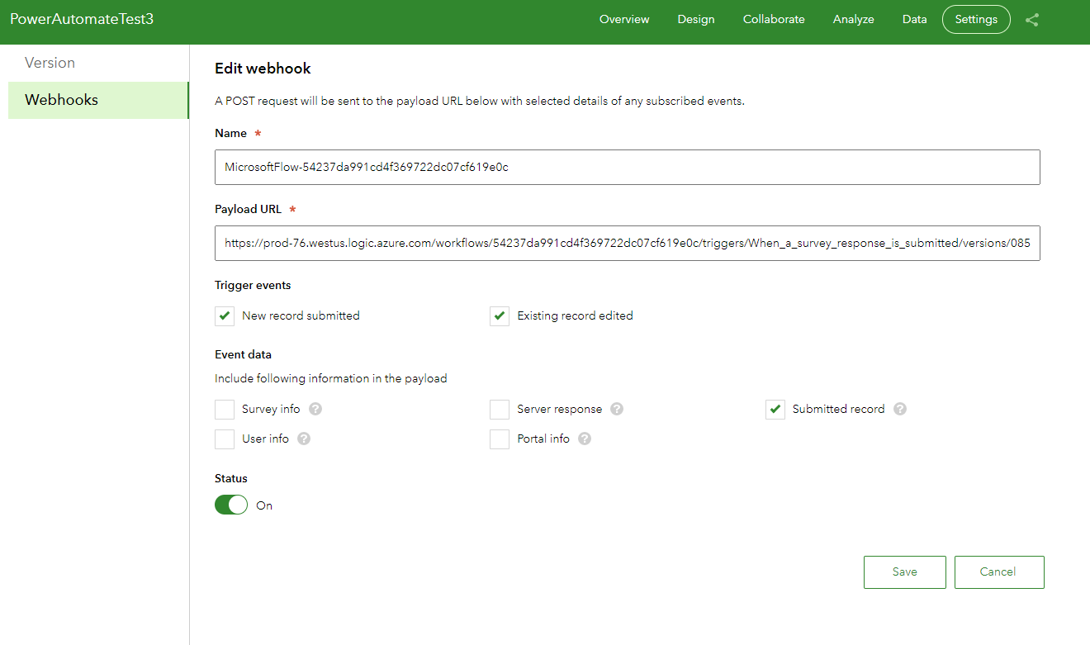
Task: Cancel editing the webhook
Action: point(998,571)
